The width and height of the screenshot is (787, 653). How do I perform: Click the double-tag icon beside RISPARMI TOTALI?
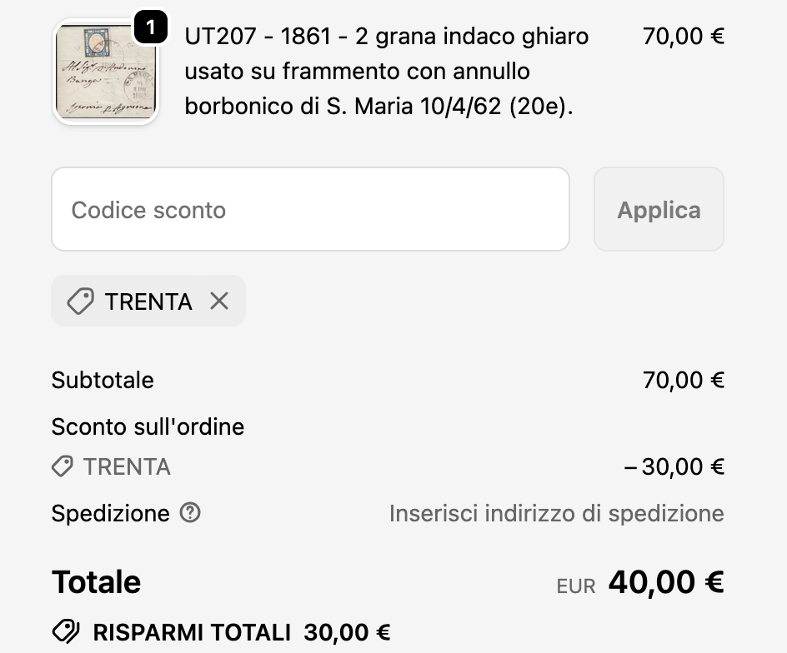66,632
